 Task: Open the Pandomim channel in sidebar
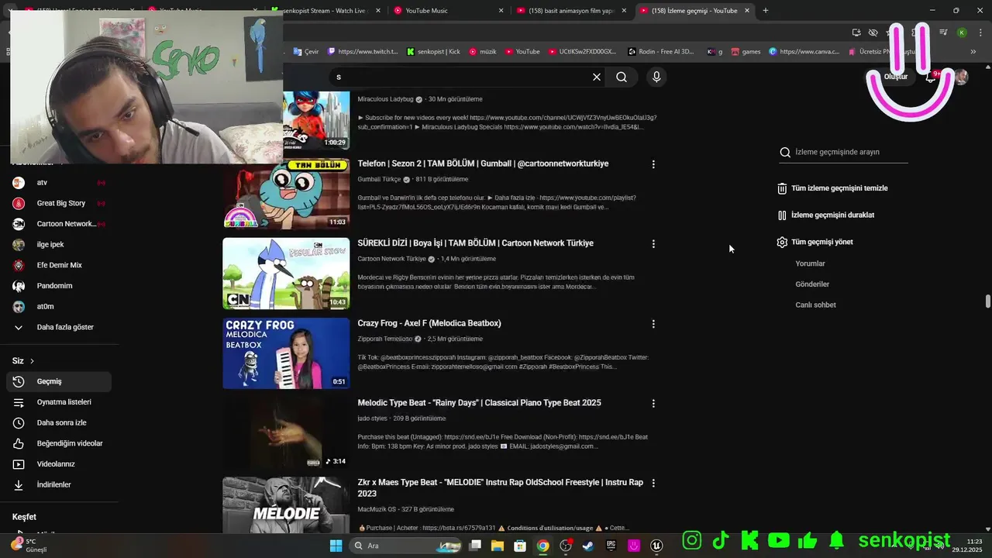click(x=59, y=286)
